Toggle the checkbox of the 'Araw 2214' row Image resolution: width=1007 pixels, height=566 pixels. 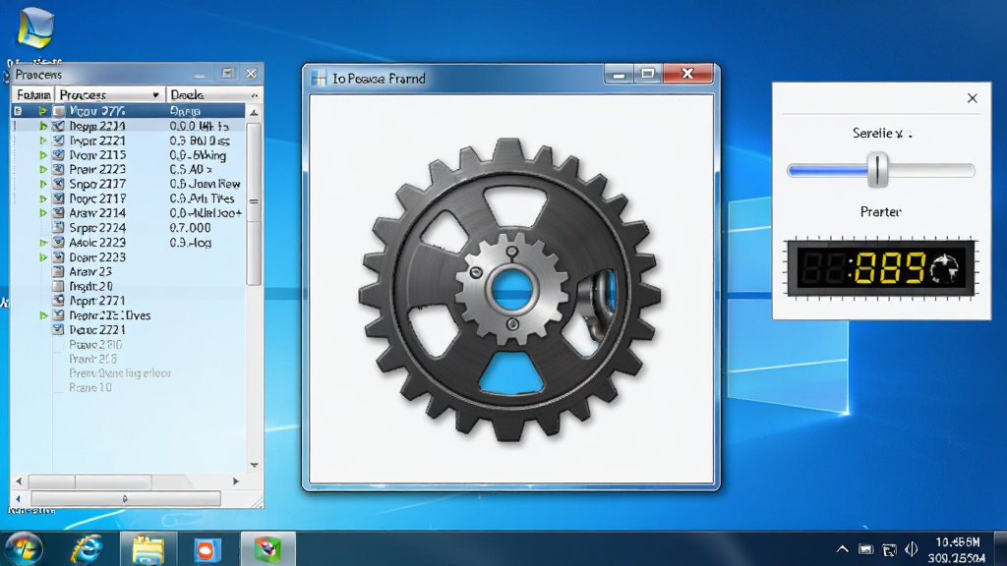coord(58,213)
